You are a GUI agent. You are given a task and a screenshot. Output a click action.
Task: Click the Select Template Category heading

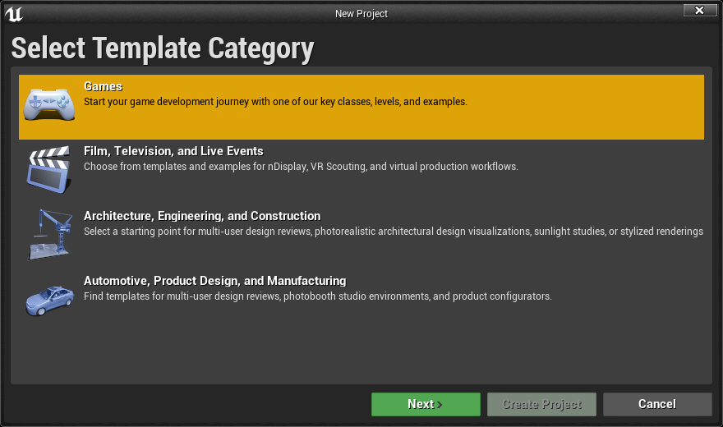163,48
